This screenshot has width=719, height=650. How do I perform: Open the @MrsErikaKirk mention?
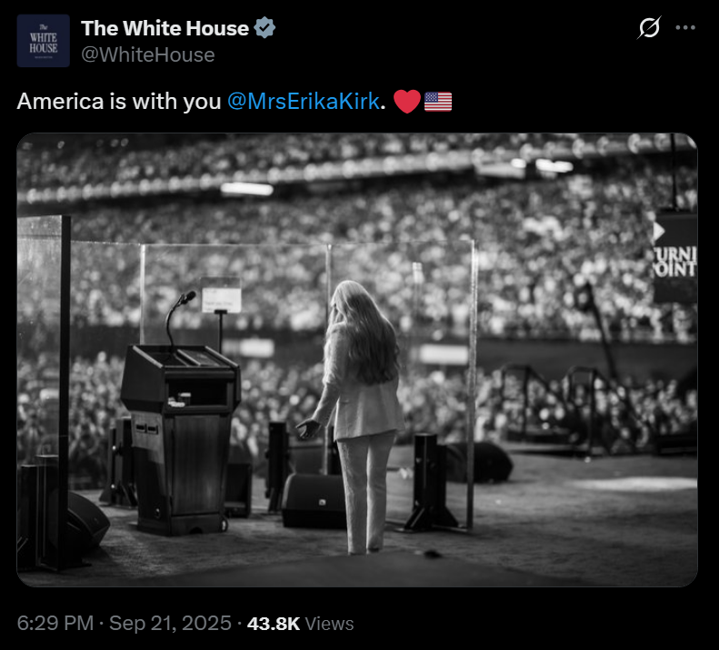(303, 102)
